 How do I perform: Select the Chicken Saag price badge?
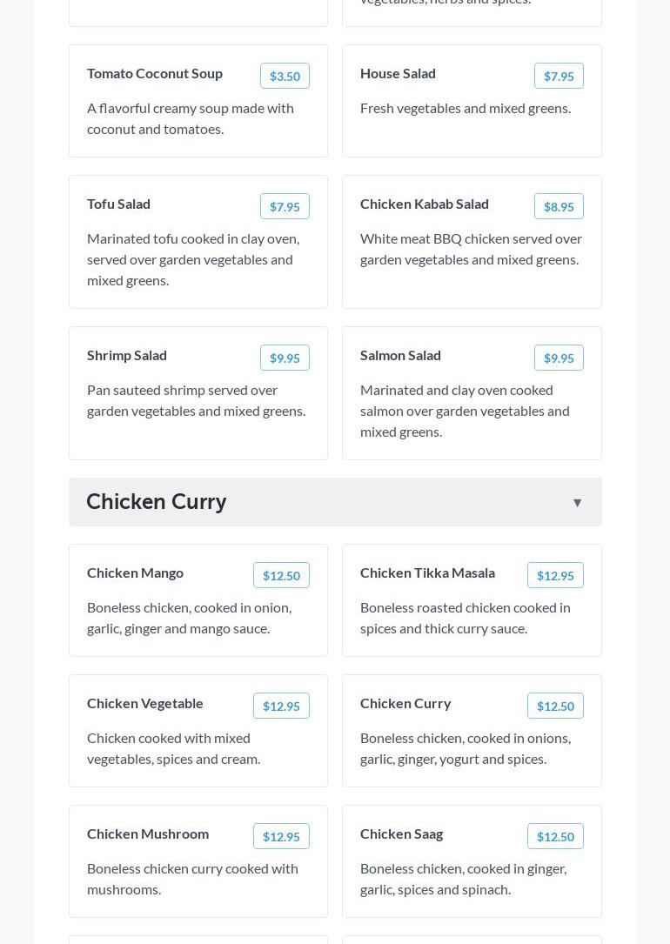(x=555, y=837)
